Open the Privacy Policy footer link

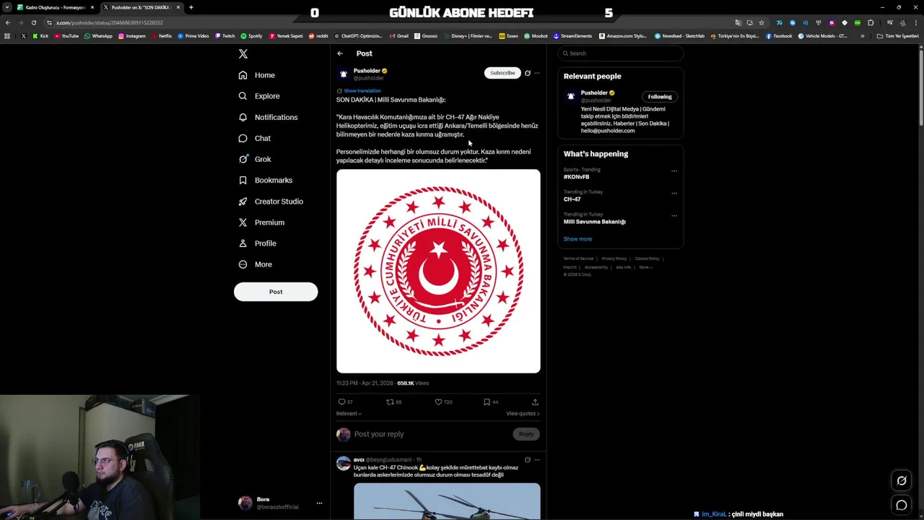[x=614, y=259]
